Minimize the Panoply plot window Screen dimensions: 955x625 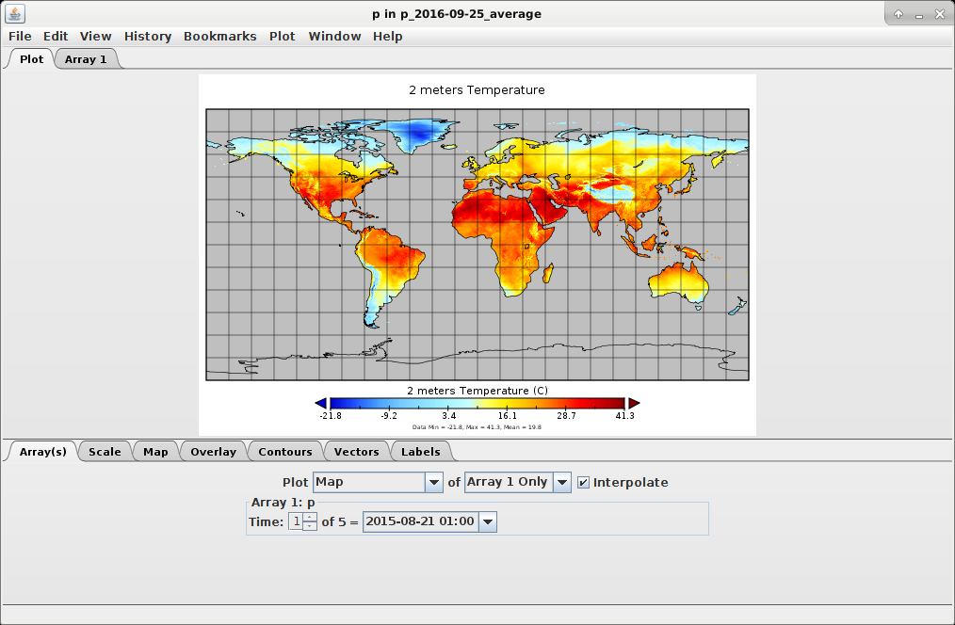[919, 15]
